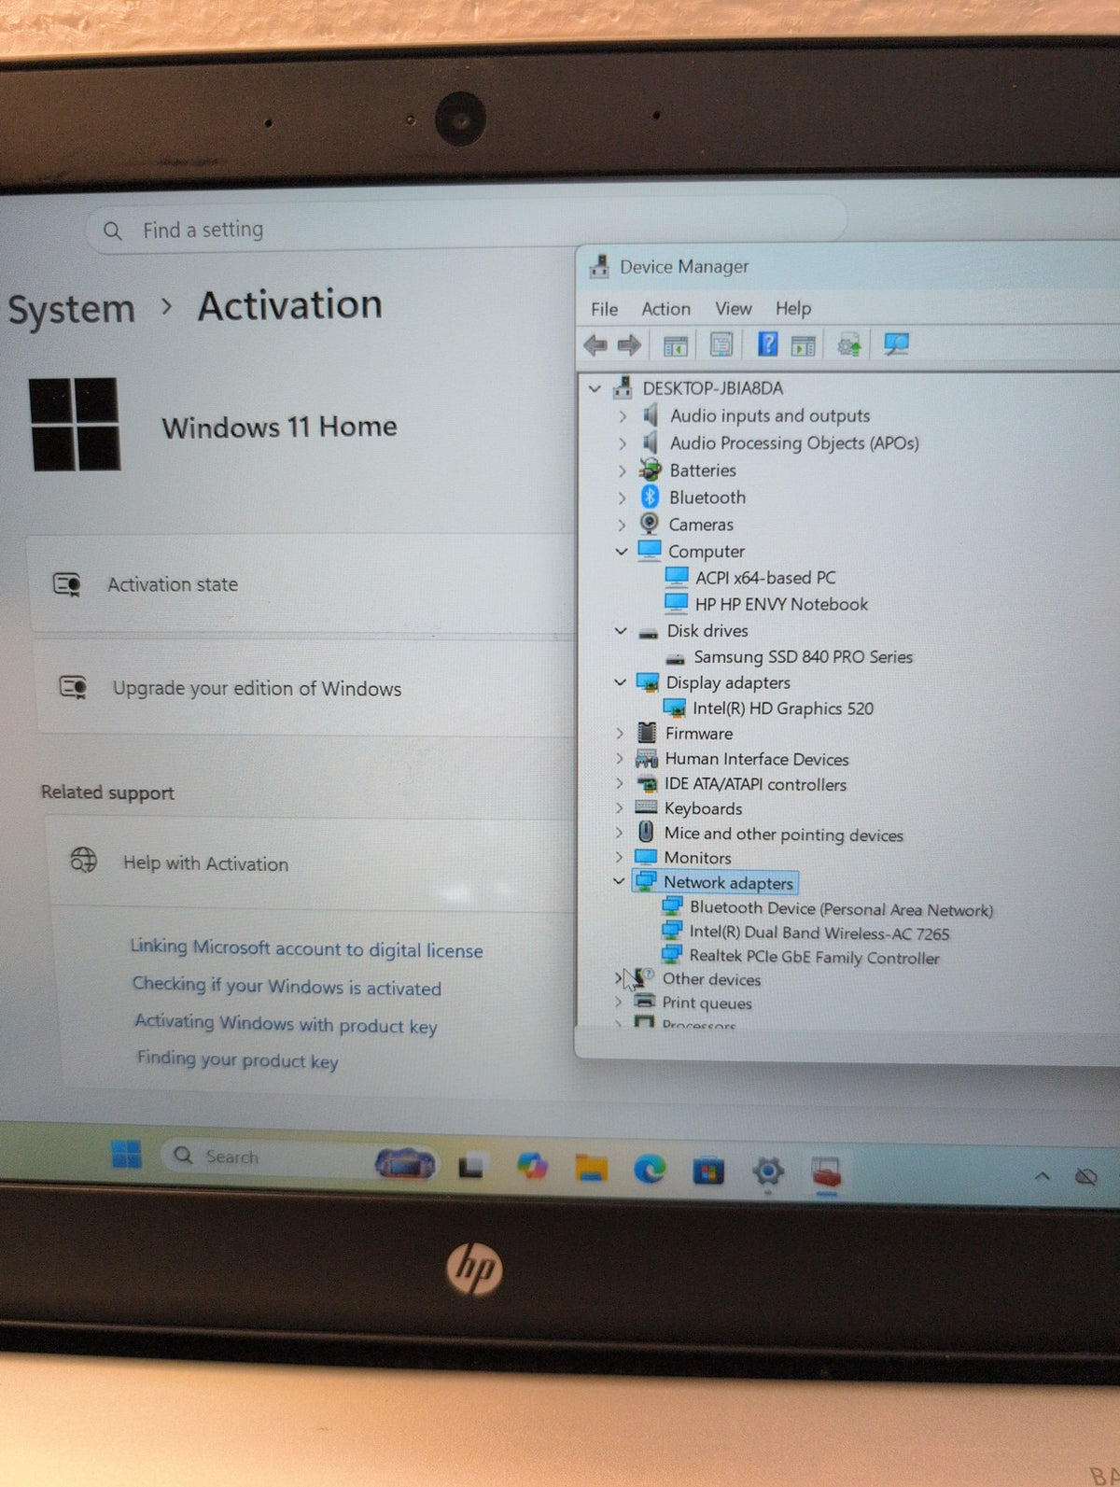Open Task View from the taskbar
Screen dimensions: 1120x1487
[472, 1166]
